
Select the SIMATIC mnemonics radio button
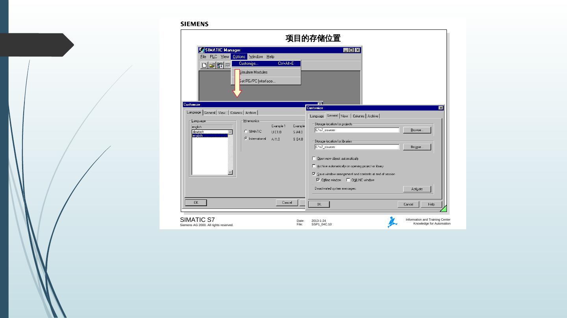pos(246,132)
